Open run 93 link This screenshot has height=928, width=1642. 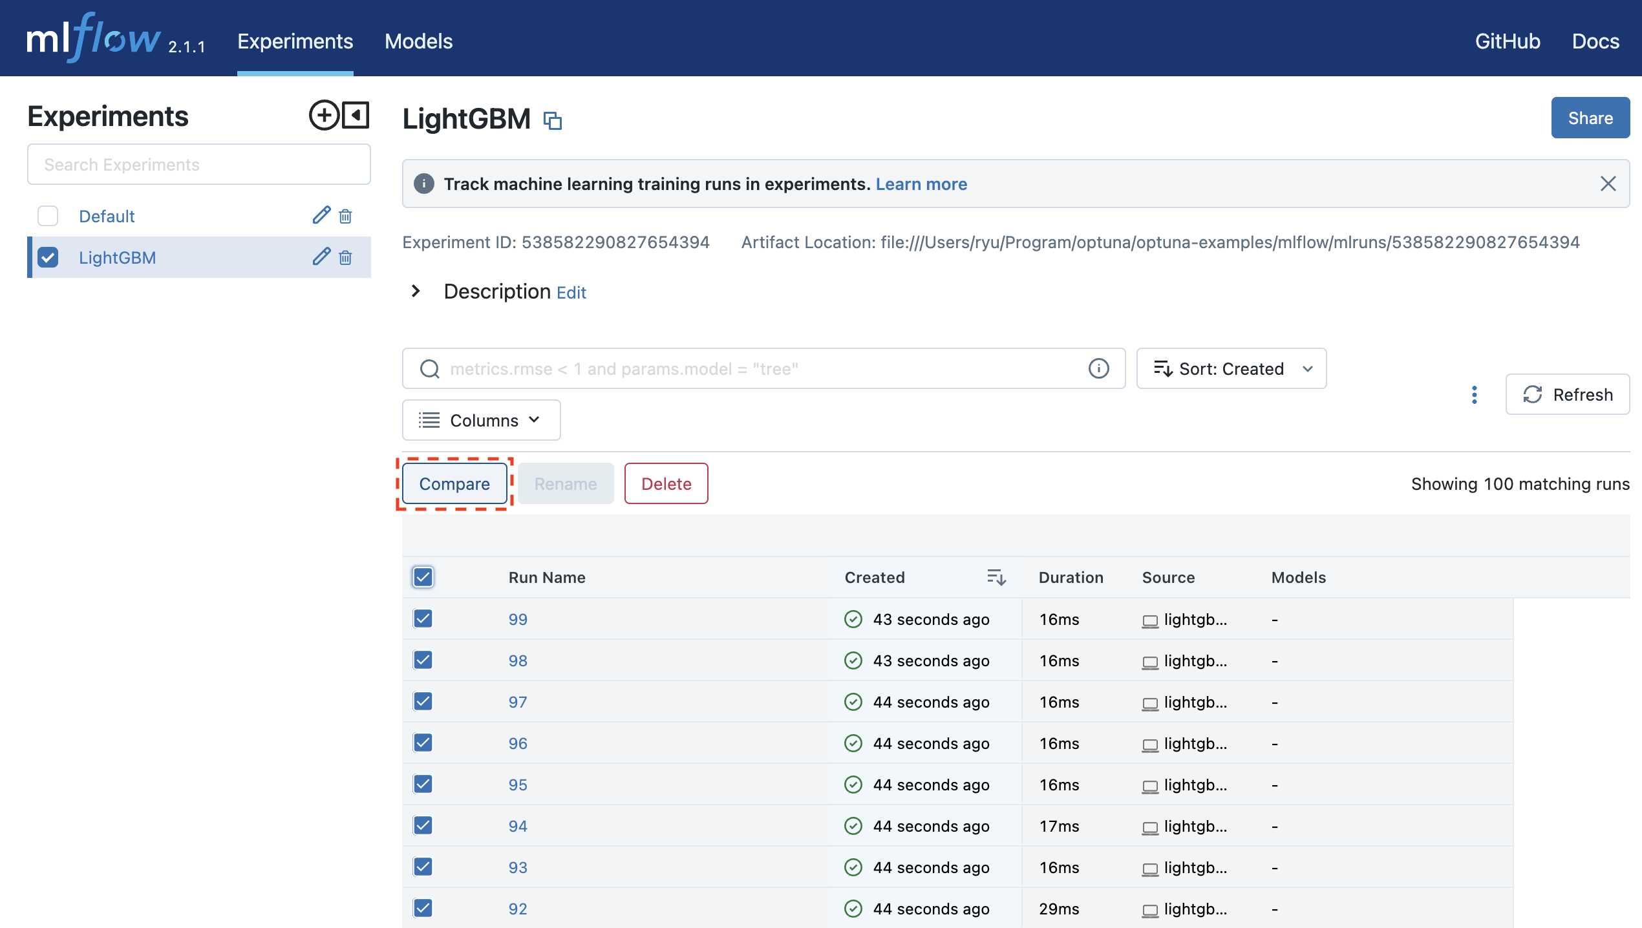[x=518, y=867]
